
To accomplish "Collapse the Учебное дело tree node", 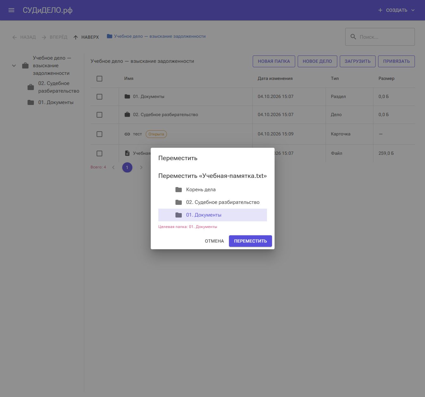I will (14, 66).
